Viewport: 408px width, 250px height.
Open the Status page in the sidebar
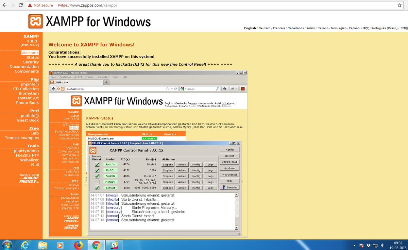[33, 57]
